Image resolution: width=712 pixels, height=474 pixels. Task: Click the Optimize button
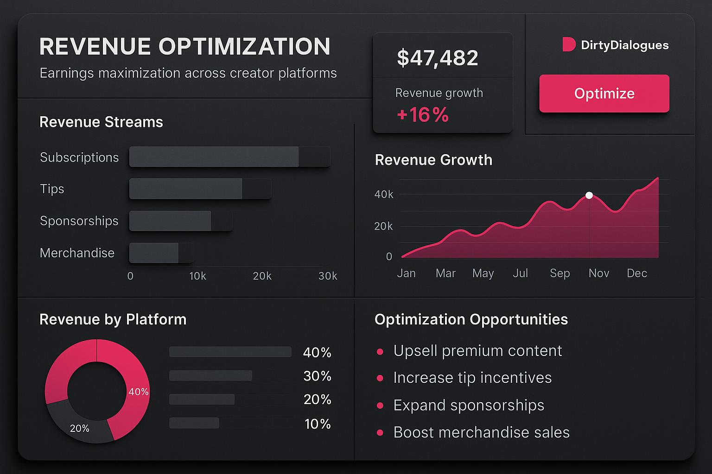pyautogui.click(x=604, y=94)
